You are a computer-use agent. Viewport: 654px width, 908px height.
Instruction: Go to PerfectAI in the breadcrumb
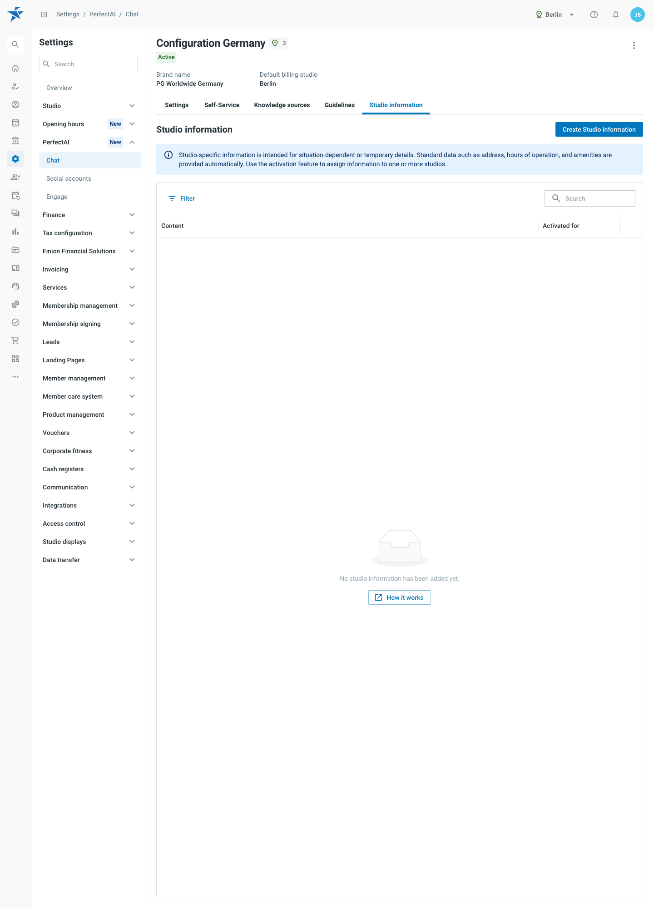point(103,15)
